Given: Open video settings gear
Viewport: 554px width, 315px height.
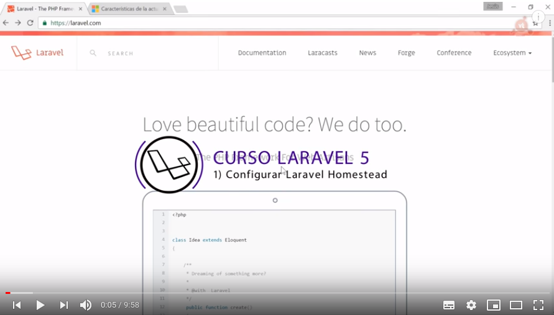Looking at the screenshot, I should pyautogui.click(x=471, y=305).
